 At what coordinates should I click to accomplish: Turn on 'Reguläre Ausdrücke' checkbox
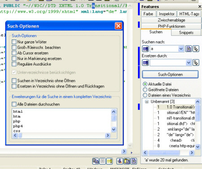pyautogui.click(x=14, y=64)
